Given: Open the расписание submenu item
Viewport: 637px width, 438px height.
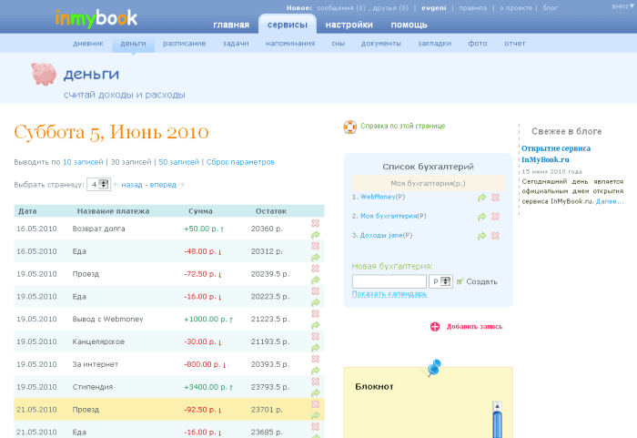Looking at the screenshot, I should point(185,44).
